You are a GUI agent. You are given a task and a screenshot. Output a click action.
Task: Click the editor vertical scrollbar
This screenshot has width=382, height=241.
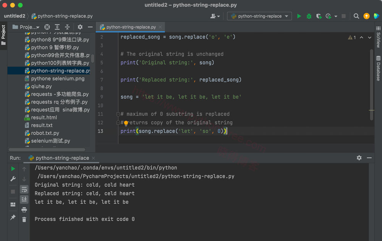point(372,85)
